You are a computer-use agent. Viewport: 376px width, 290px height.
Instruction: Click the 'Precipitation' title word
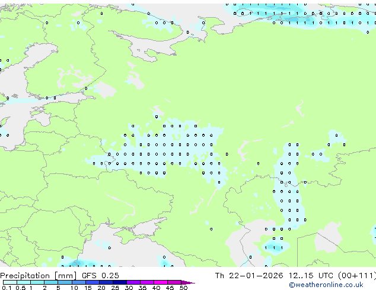tap(25, 276)
